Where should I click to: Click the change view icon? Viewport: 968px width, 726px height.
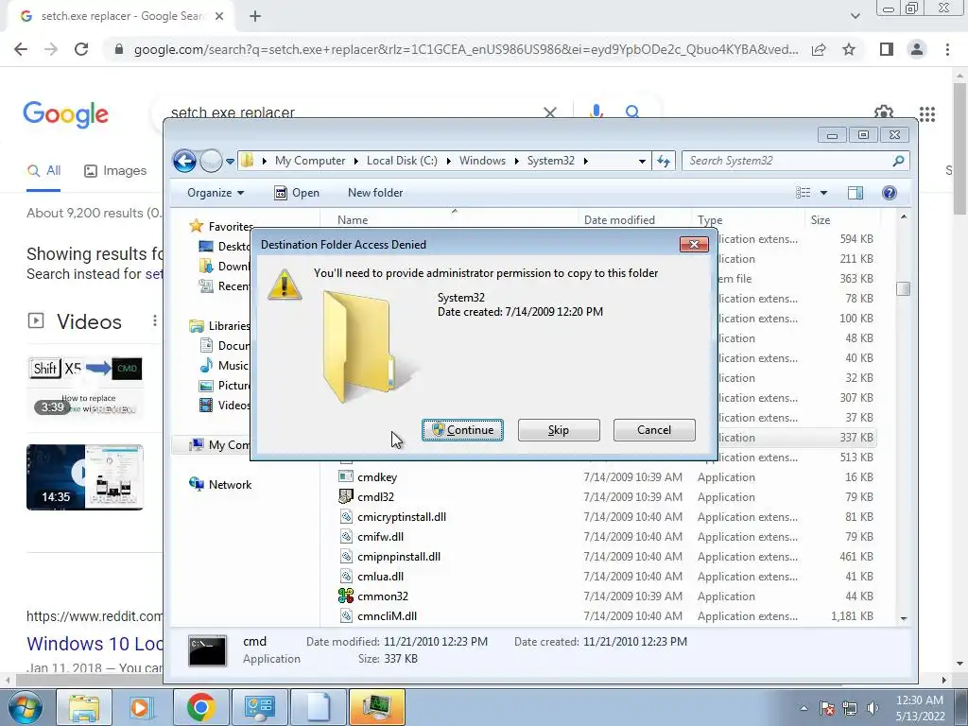point(804,193)
